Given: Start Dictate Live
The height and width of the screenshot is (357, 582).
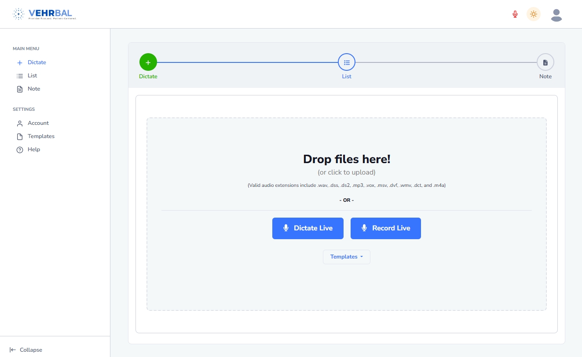Looking at the screenshot, I should (307, 228).
